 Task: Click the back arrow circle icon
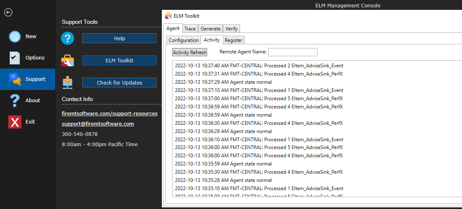(x=8, y=12)
